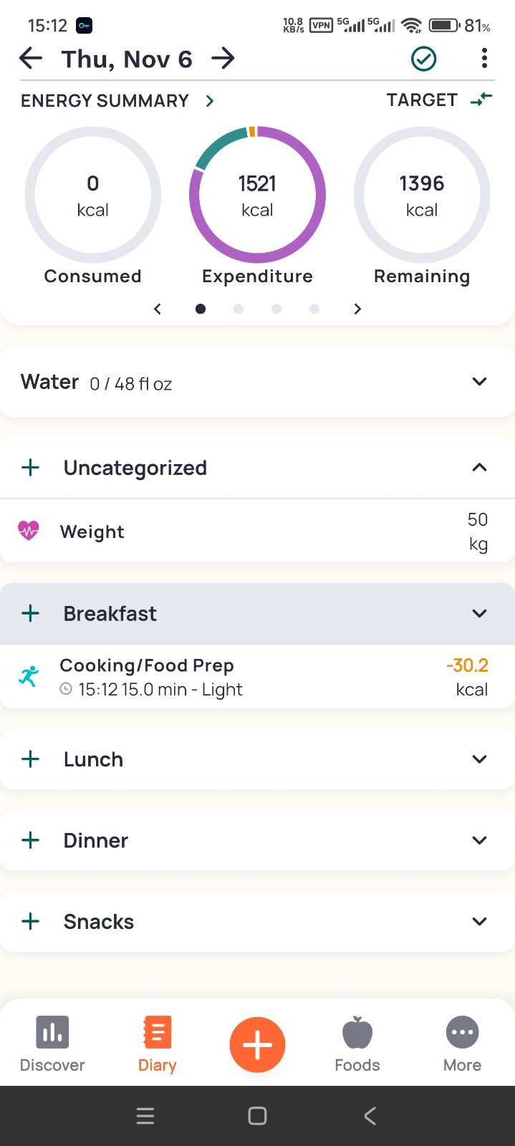Image resolution: width=515 pixels, height=1146 pixels.
Task: Go to previous day arrow
Action: (31, 59)
